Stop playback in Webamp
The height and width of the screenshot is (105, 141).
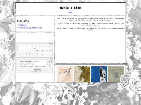[29, 55]
